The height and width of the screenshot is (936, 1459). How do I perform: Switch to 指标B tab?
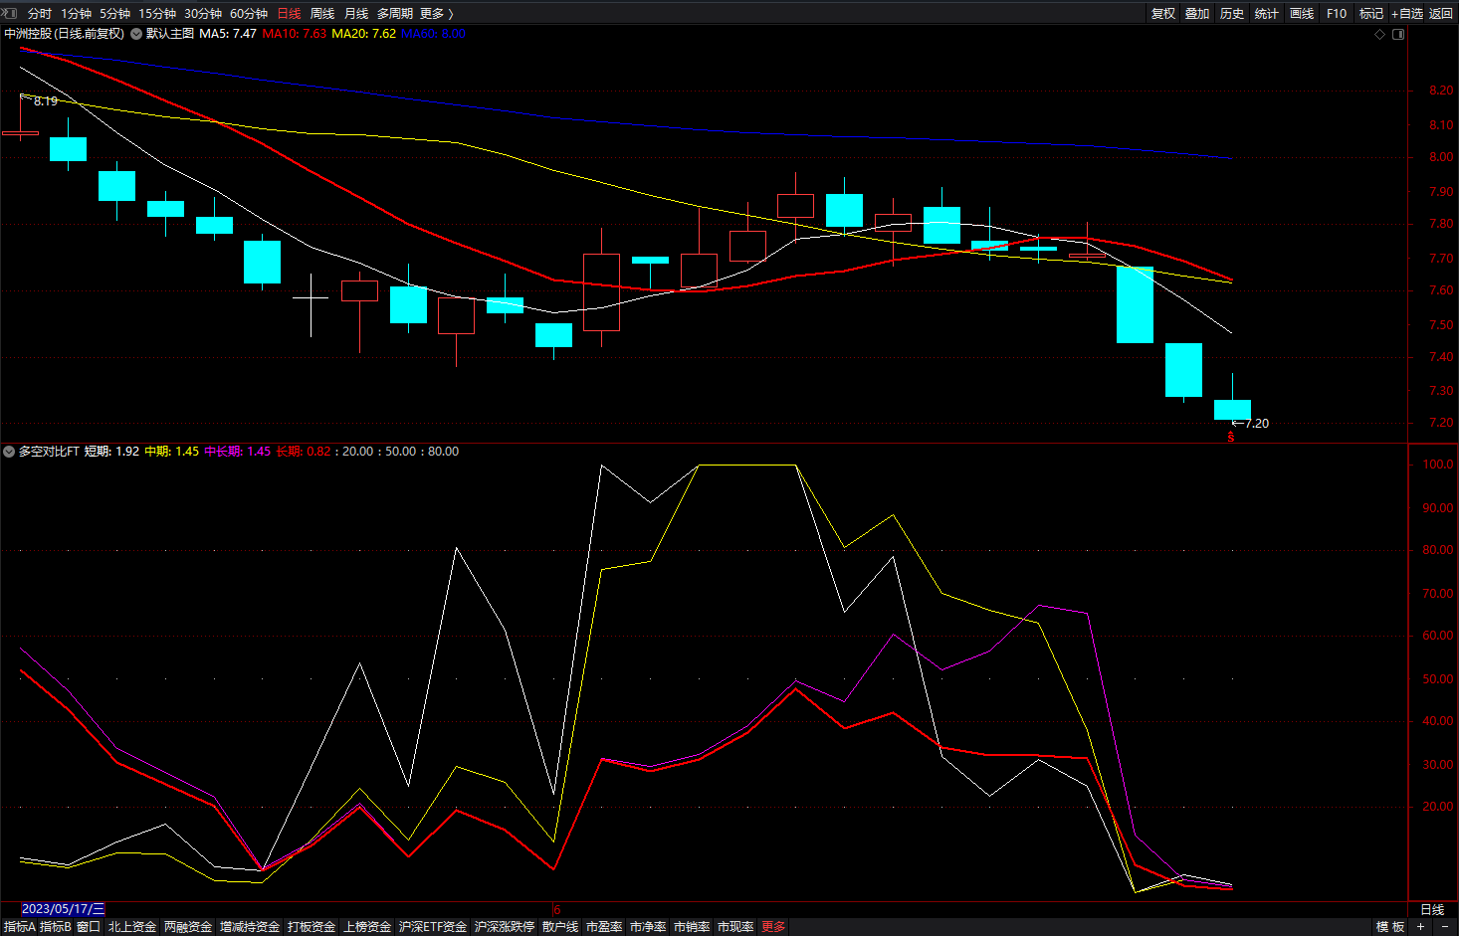56,927
